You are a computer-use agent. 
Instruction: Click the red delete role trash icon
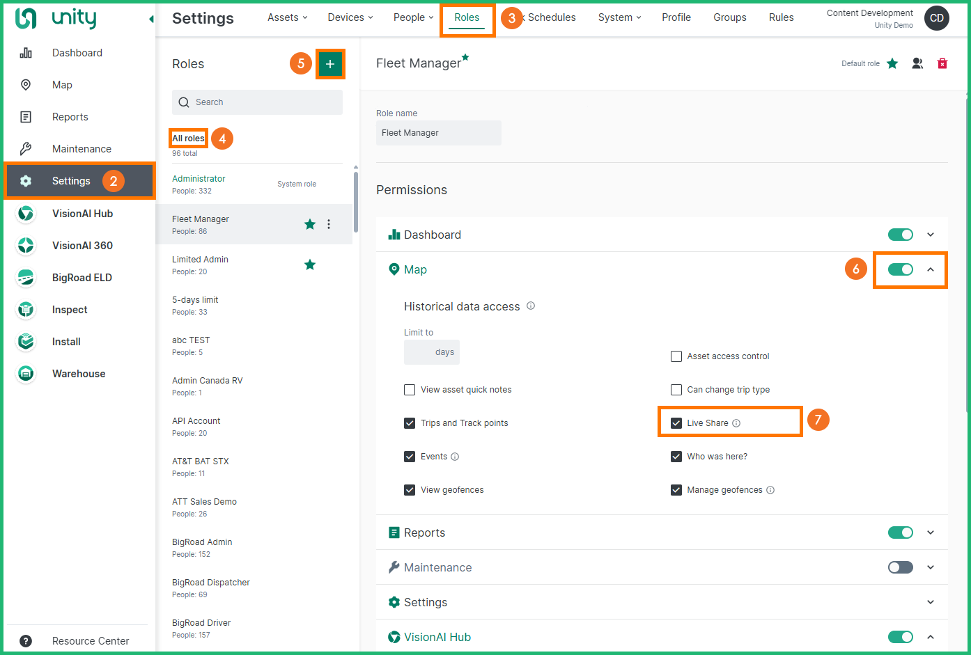click(942, 63)
